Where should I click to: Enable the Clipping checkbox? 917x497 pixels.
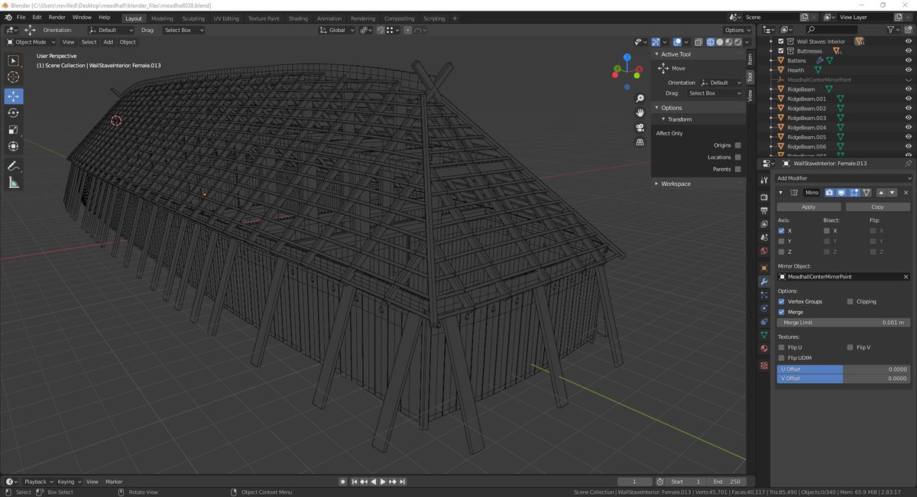pos(850,301)
